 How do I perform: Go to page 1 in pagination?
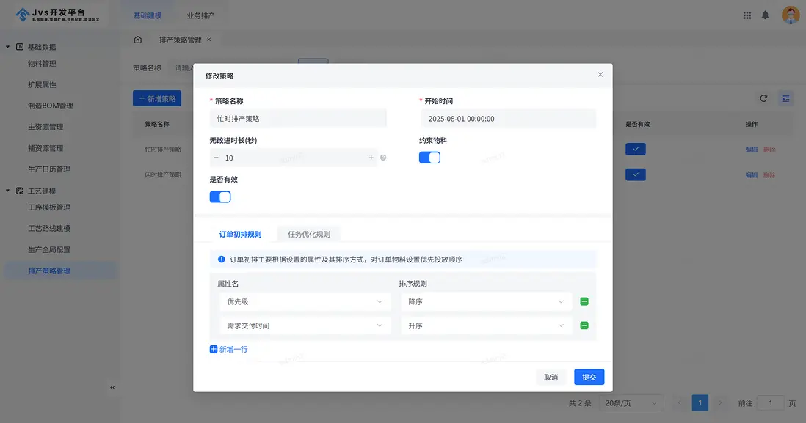(700, 403)
